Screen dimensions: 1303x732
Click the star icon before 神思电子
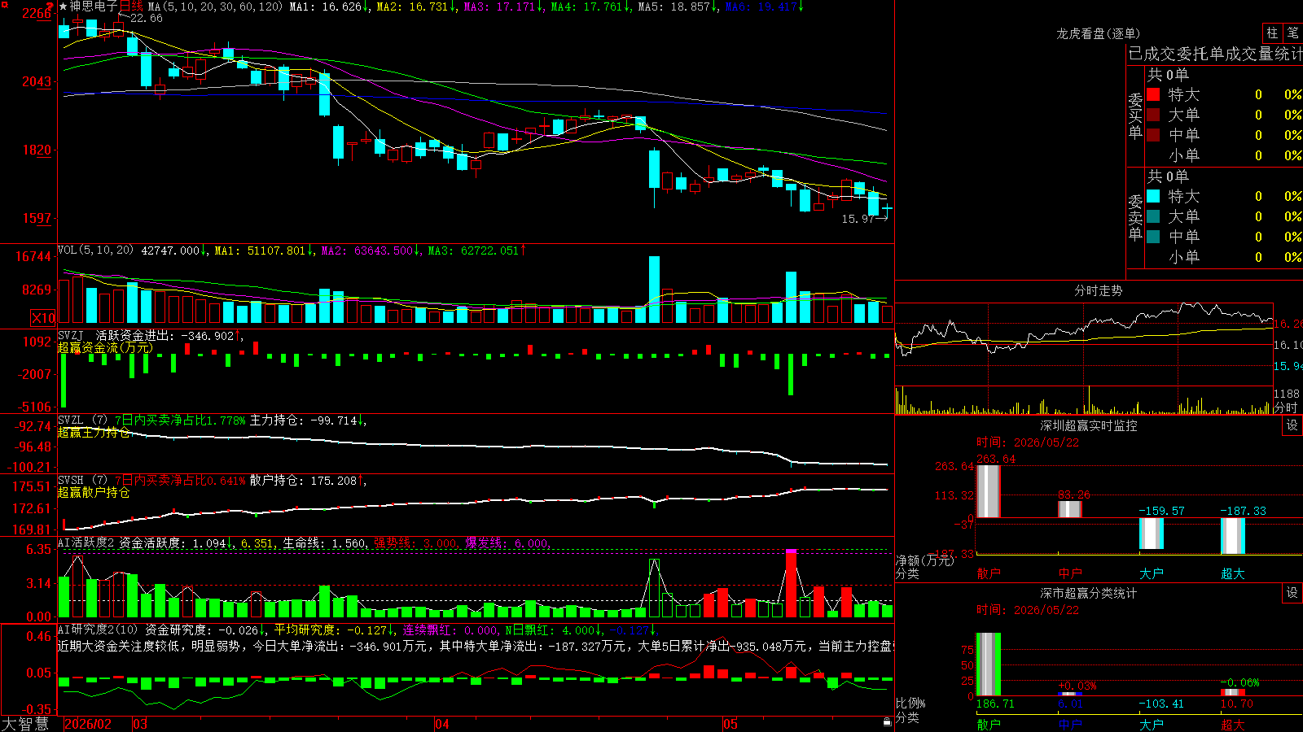64,7
